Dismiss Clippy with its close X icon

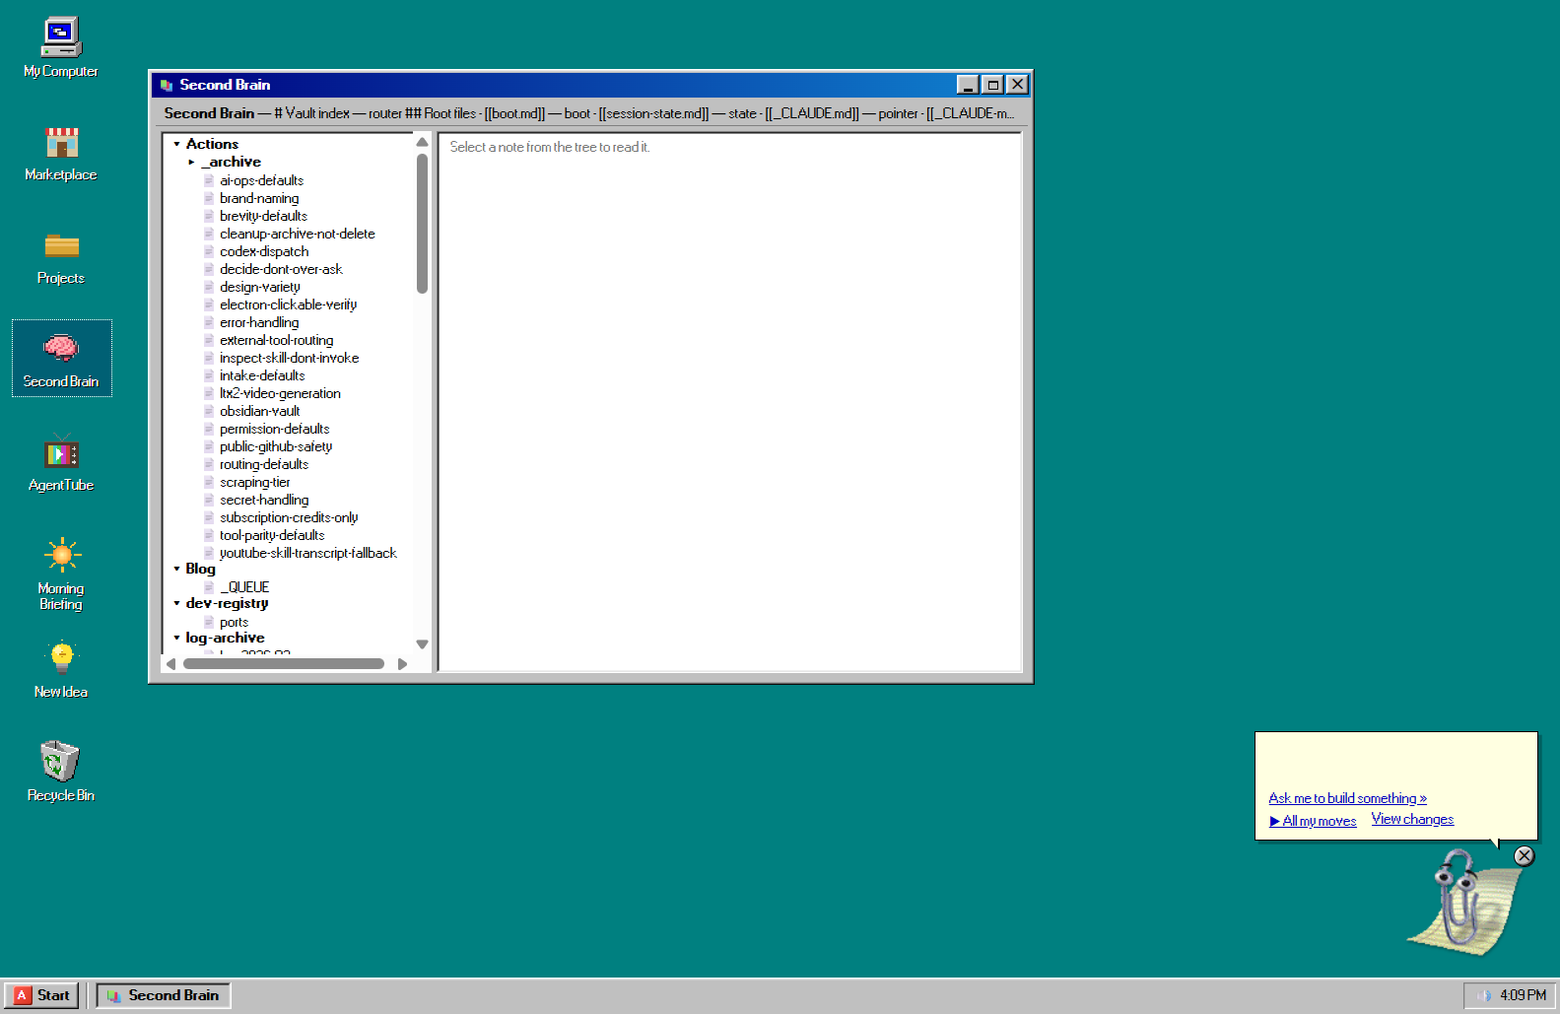[x=1525, y=855]
